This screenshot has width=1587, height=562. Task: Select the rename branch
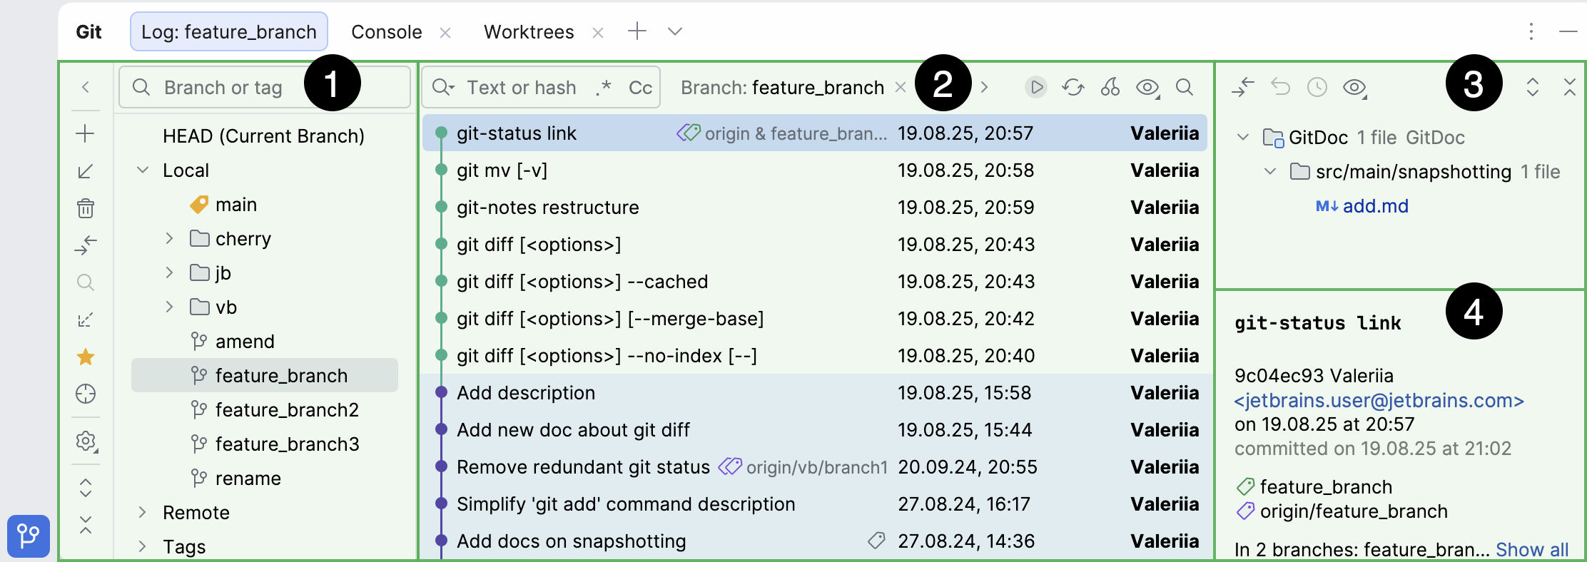[248, 478]
